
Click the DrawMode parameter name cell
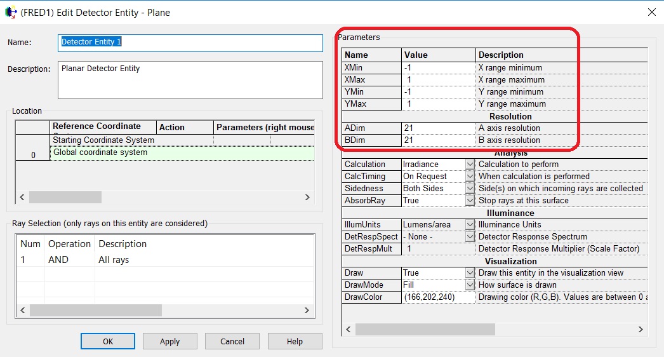pyautogui.click(x=371, y=285)
